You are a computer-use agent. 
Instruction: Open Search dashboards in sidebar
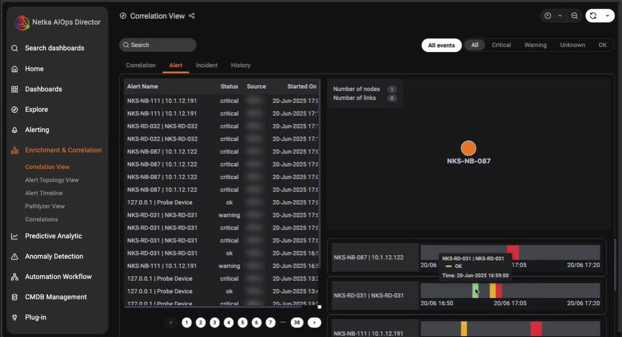tap(54, 48)
